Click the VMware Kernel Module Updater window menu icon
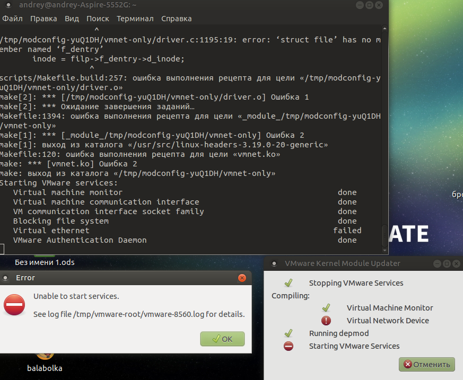The width and height of the screenshot is (463, 380). coord(274,263)
